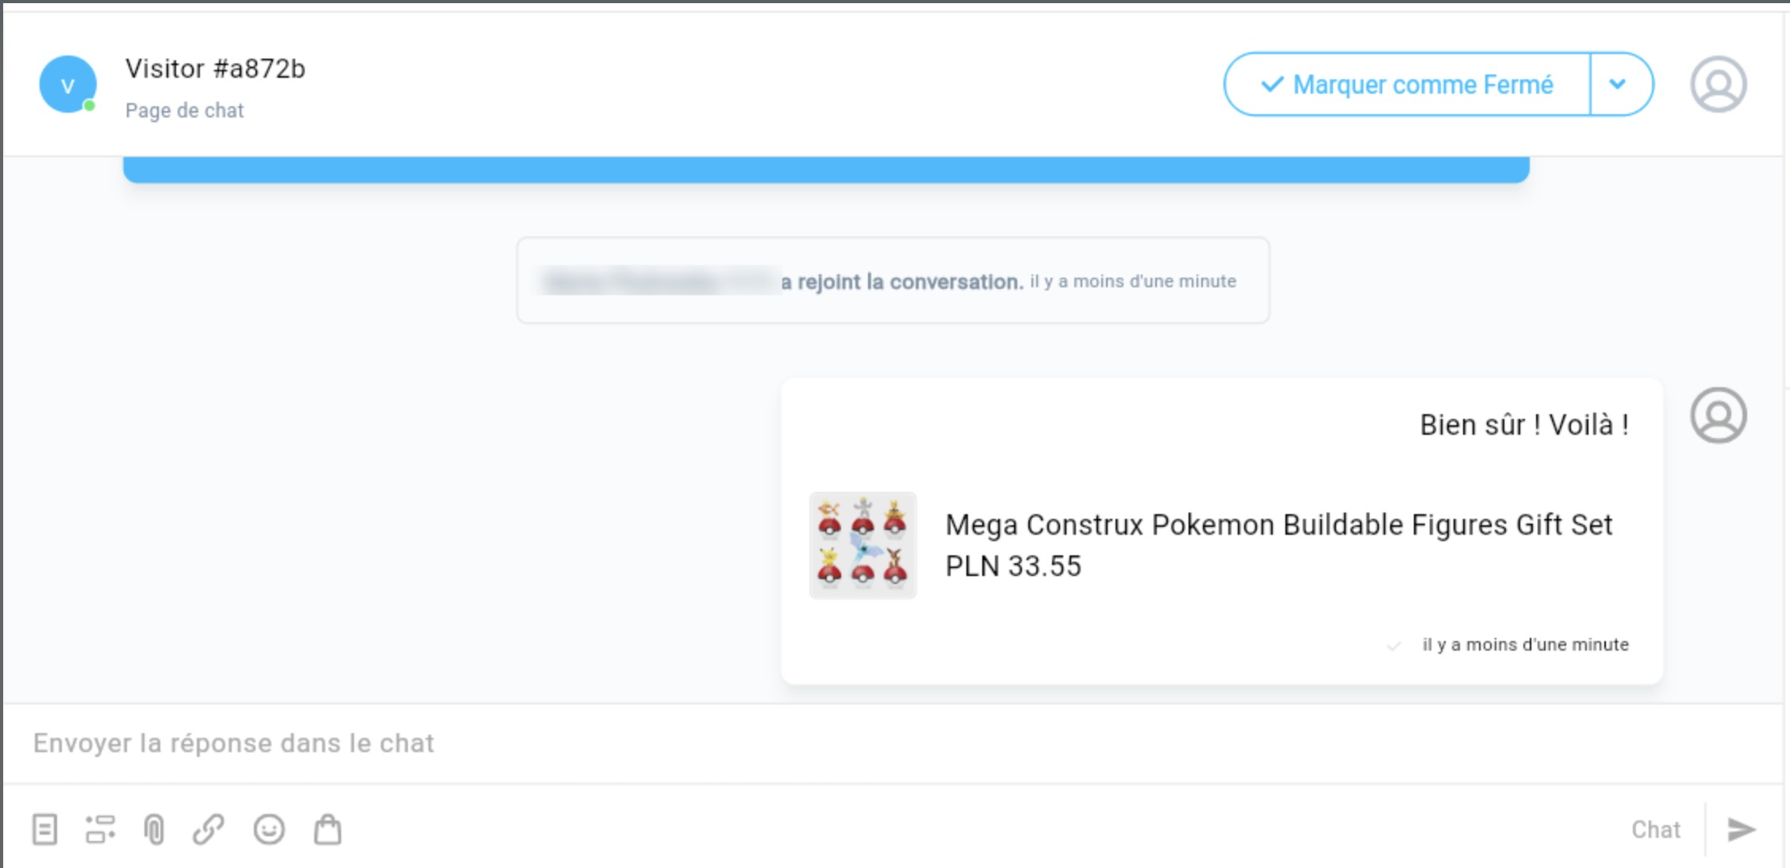Expand the Marquer comme Fermé dropdown arrow
1790x868 pixels.
point(1619,84)
